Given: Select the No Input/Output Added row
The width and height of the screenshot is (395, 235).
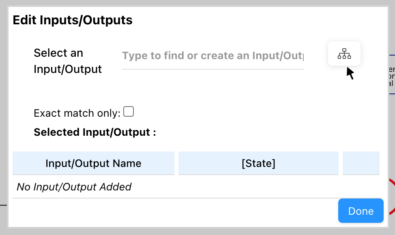Looking at the screenshot, I should pyautogui.click(x=74, y=187).
